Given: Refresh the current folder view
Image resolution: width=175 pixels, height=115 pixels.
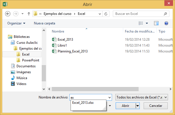Looking at the screenshot, I should 106,13.
